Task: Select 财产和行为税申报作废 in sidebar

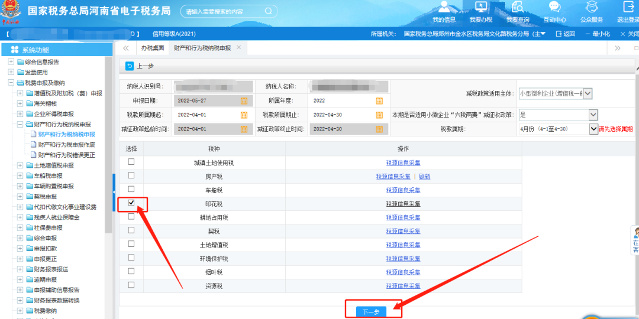Action: click(66, 145)
